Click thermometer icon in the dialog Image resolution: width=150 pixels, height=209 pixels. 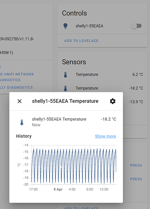pyautogui.click(x=22, y=122)
